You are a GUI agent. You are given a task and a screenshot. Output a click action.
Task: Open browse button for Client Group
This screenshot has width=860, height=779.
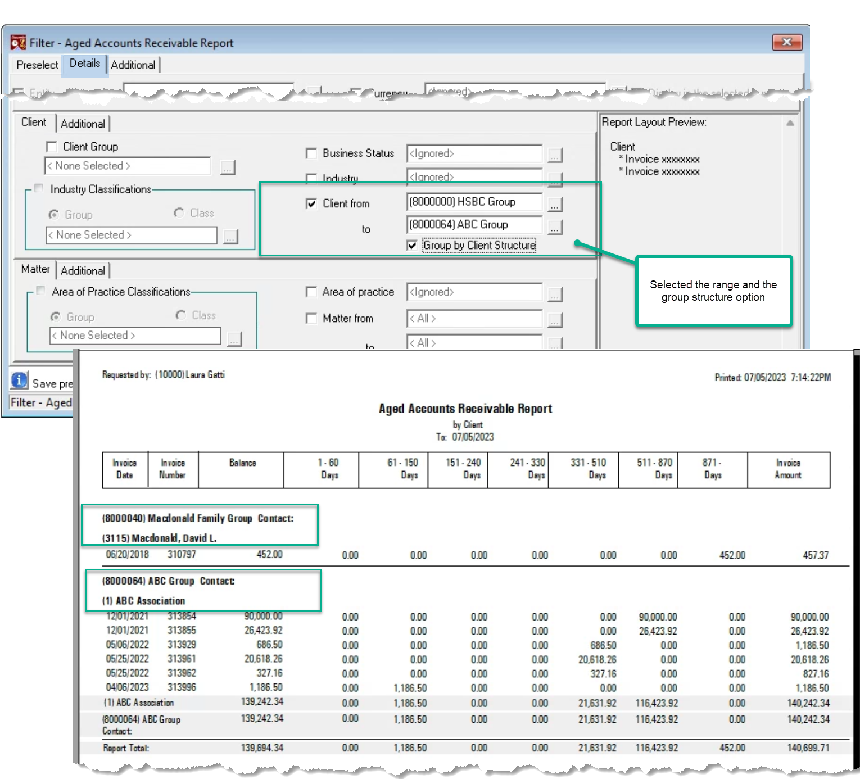[228, 167]
